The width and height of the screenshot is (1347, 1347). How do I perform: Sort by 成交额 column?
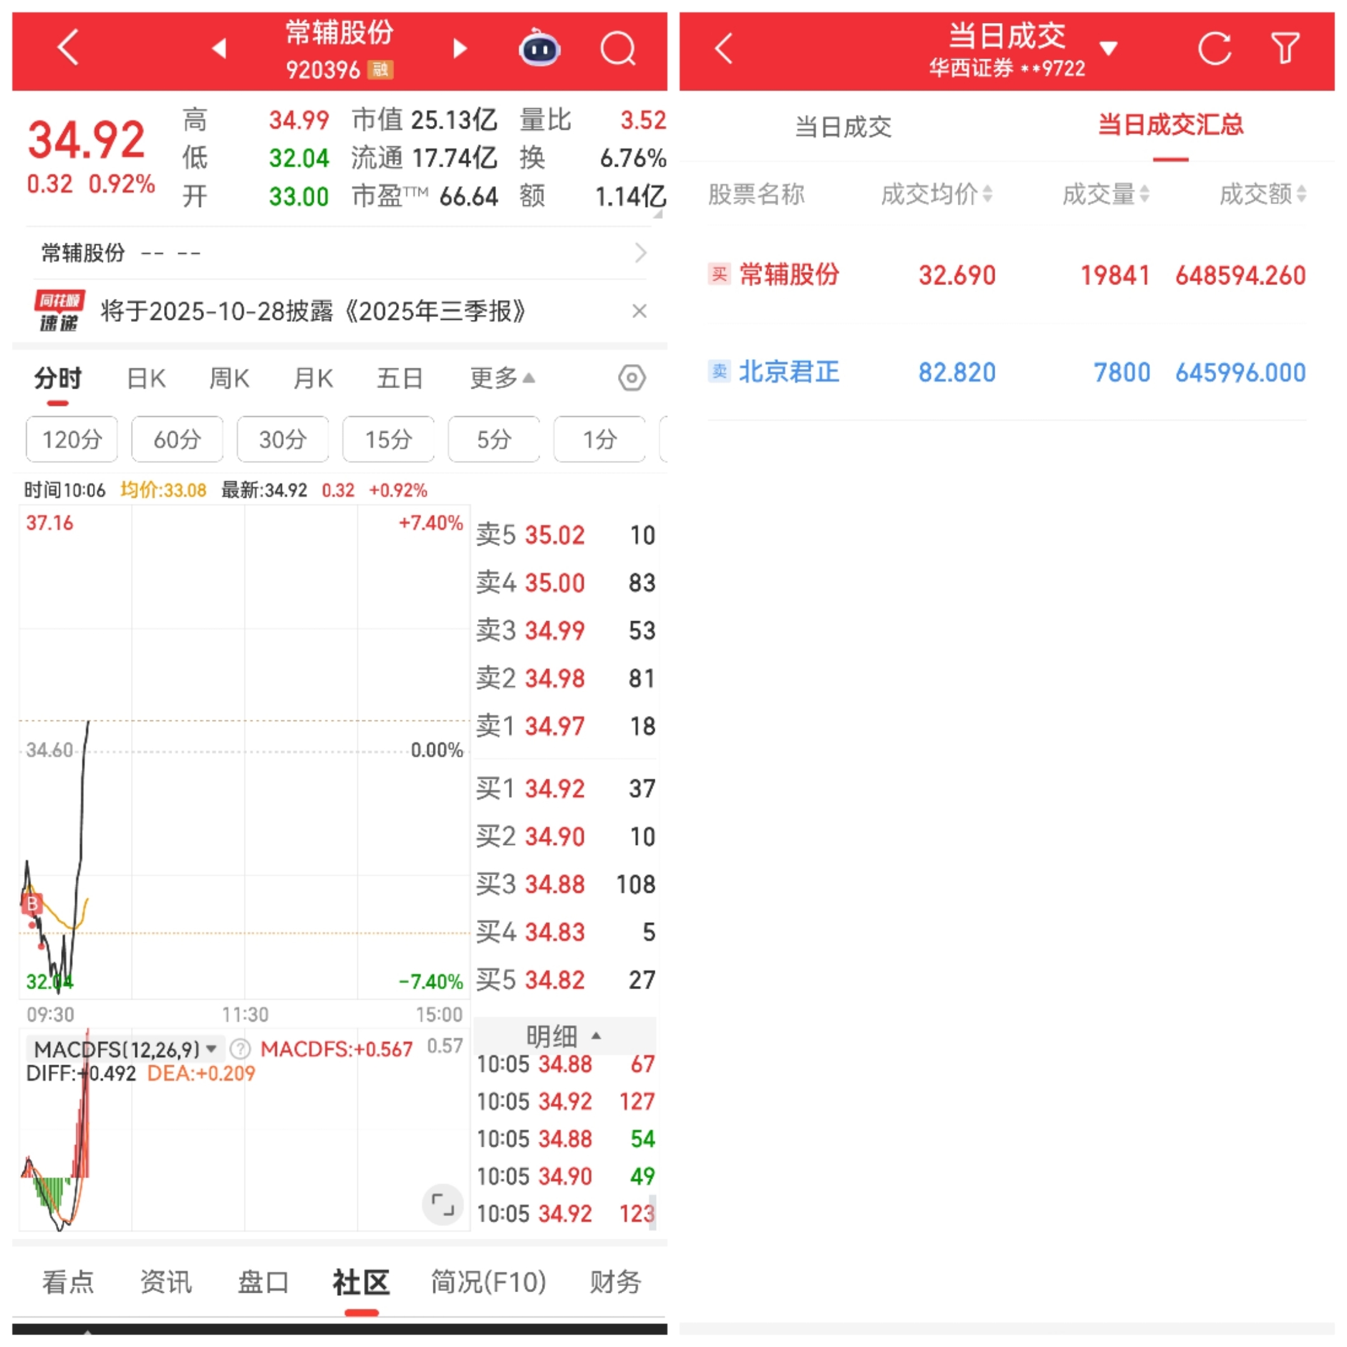coord(1262,194)
